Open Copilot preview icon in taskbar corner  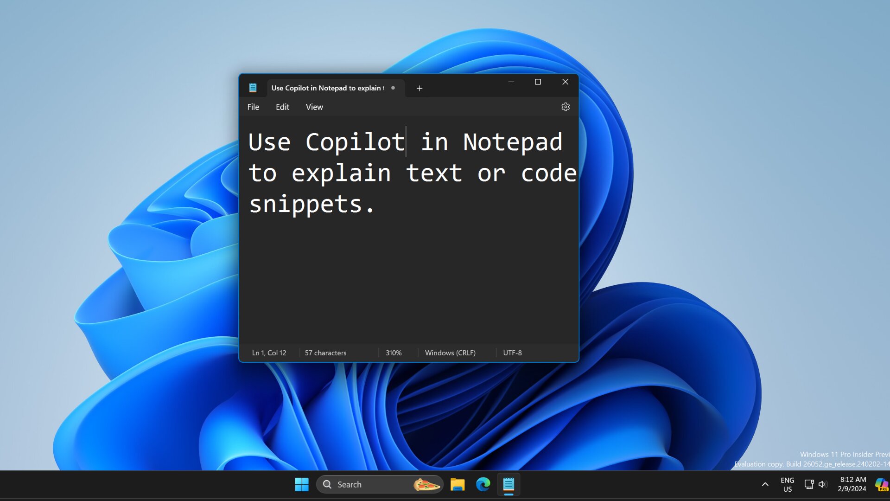pyautogui.click(x=882, y=485)
